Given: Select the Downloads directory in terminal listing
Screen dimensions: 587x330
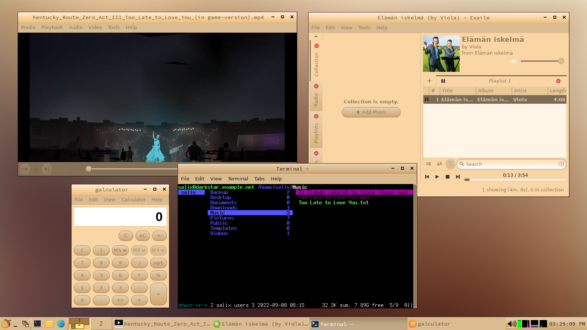Looking at the screenshot, I should click(x=250, y=208).
